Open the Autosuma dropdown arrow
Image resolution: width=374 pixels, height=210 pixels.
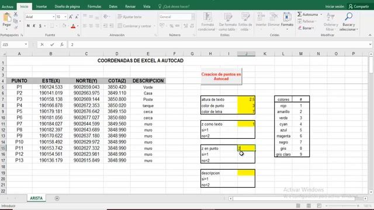[321, 15]
